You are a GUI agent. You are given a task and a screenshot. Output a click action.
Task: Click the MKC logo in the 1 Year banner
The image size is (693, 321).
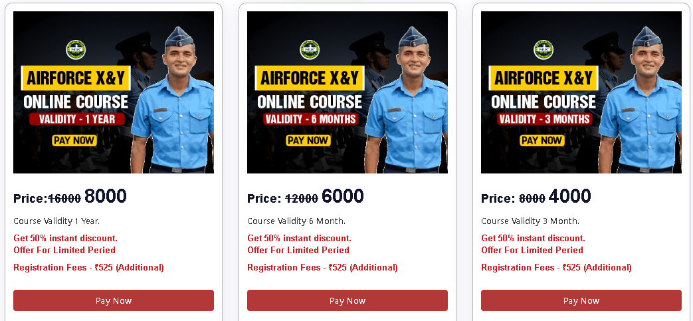click(76, 50)
